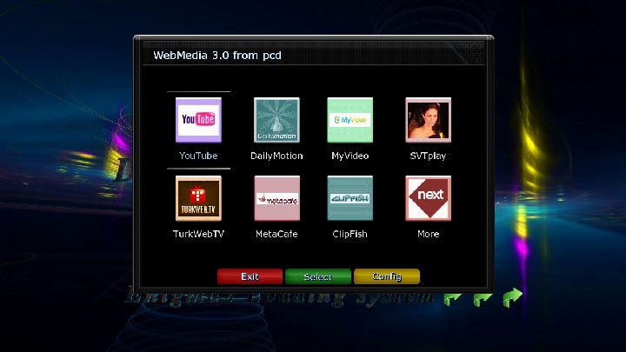The height and width of the screenshot is (352, 626).
Task: Click the 'TurkWebTV' caption text
Action: click(x=198, y=234)
